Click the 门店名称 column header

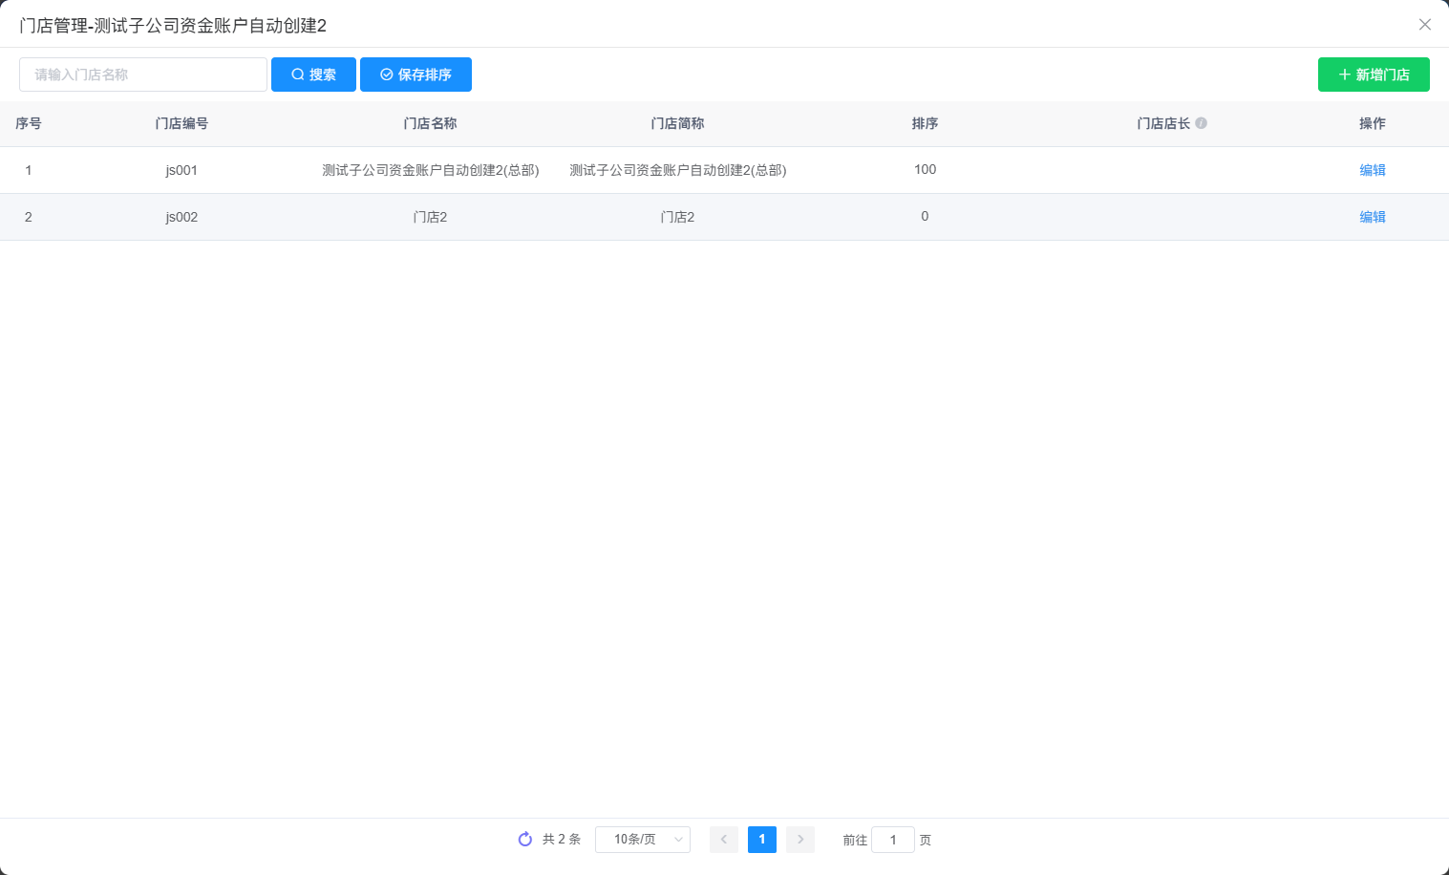(430, 123)
